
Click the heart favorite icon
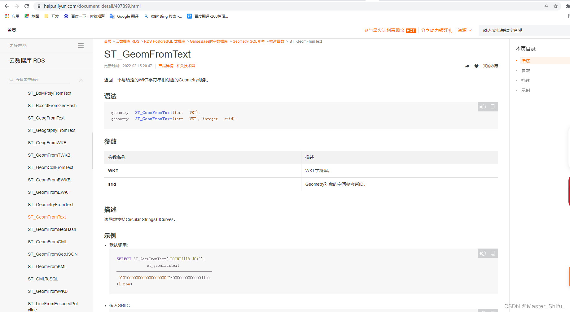(476, 66)
